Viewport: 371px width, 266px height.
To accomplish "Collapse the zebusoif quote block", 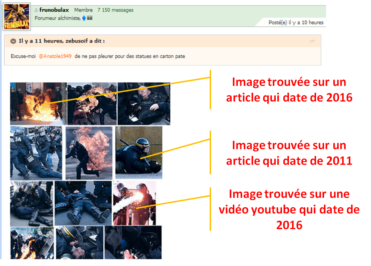I will 13,41.
